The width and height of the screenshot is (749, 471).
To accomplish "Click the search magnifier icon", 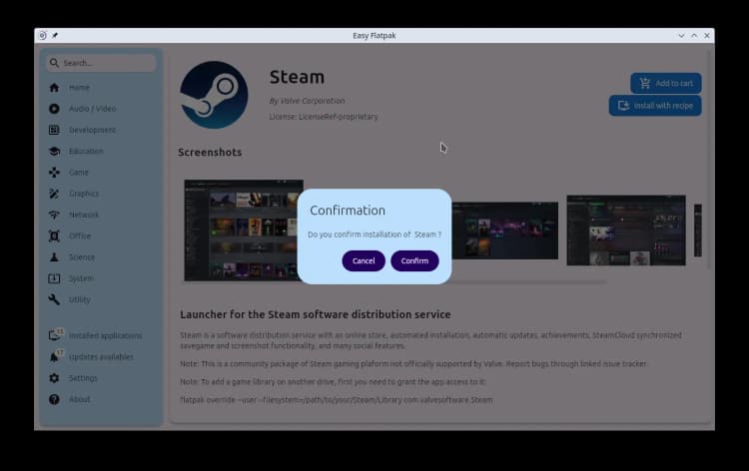I will [54, 63].
